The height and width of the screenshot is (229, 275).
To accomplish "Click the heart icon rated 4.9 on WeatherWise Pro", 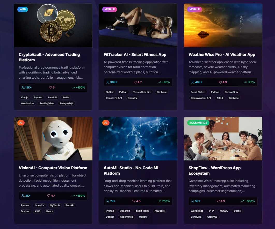I will click(x=220, y=82).
